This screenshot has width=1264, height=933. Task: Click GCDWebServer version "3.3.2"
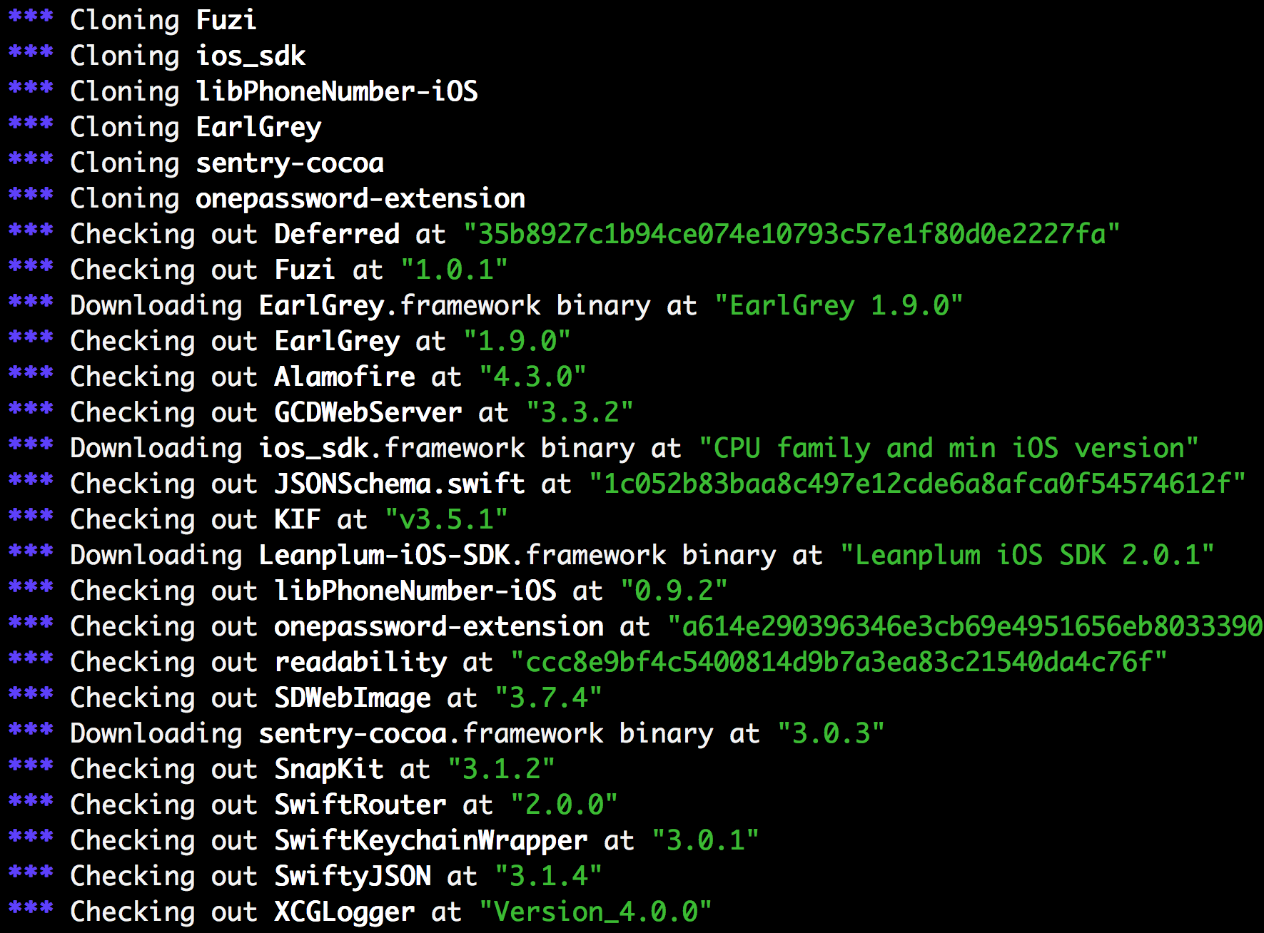[580, 412]
